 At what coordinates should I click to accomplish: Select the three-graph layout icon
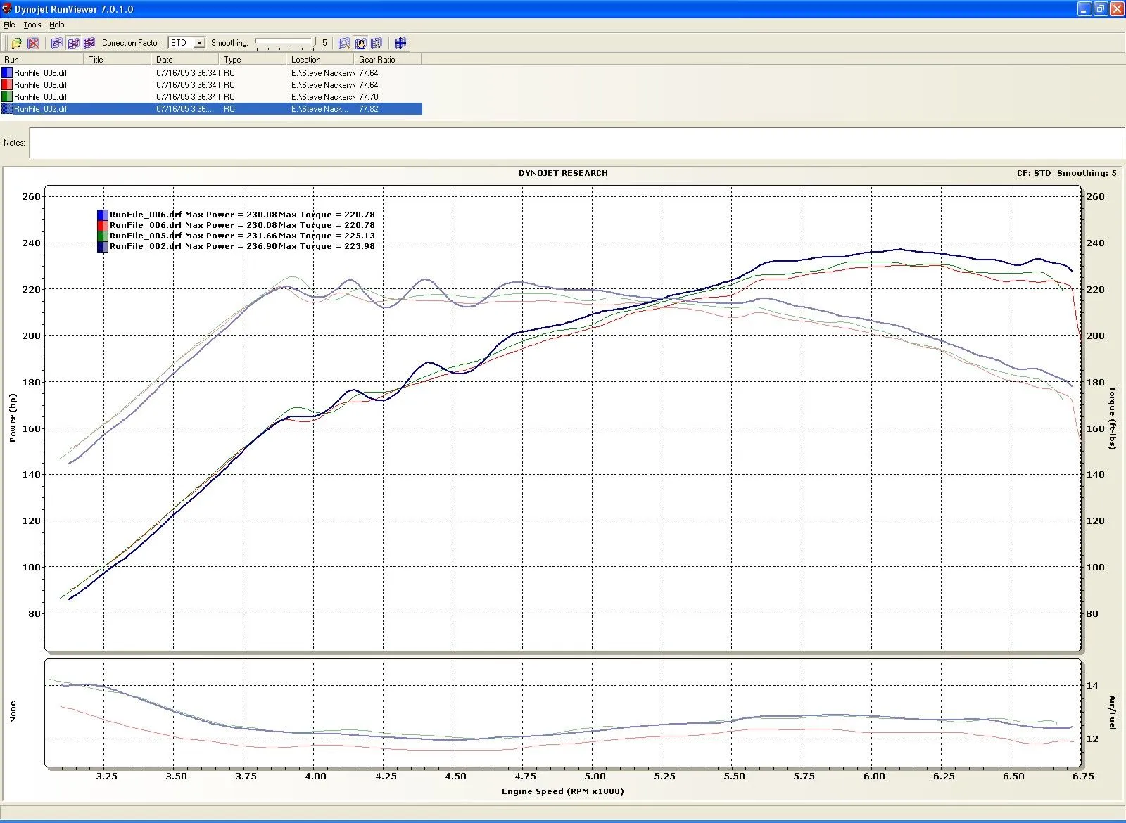click(x=90, y=42)
